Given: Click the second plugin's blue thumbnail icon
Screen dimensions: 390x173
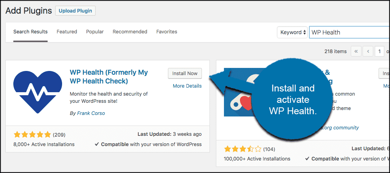Looking at the screenshot, I should tap(240, 92).
